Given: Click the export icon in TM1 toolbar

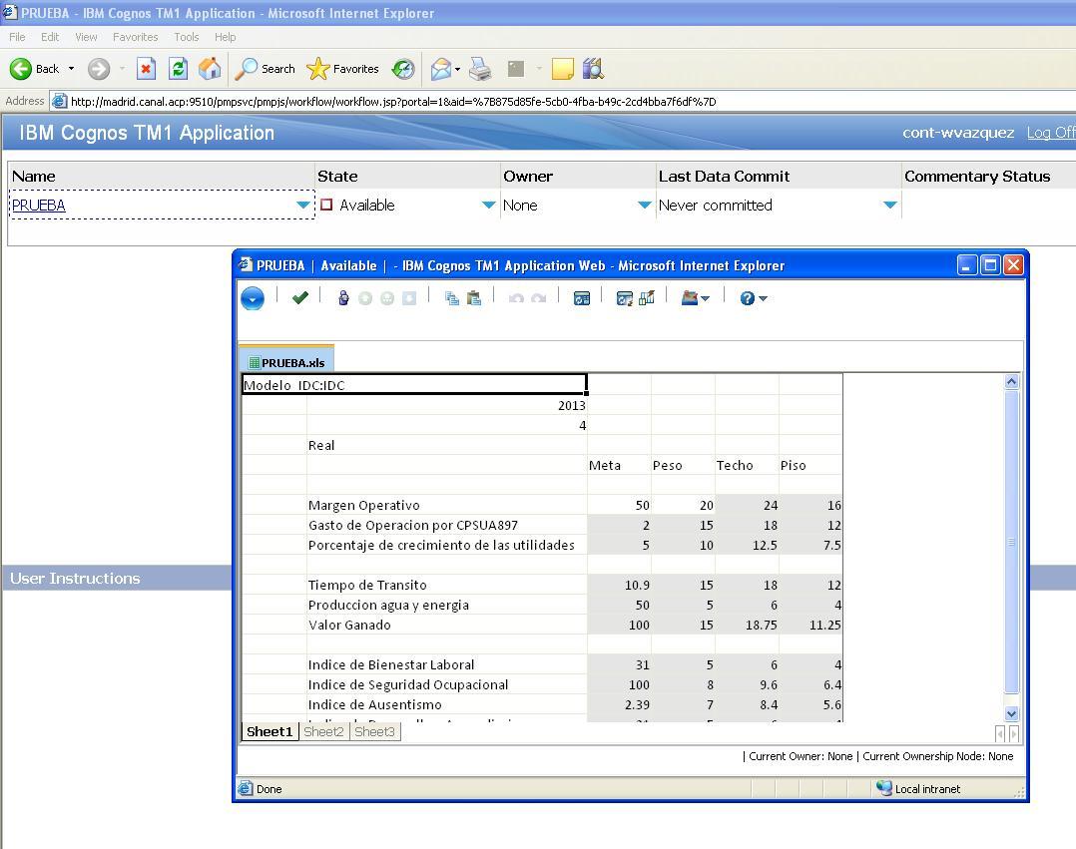Looking at the screenshot, I should tap(689, 297).
